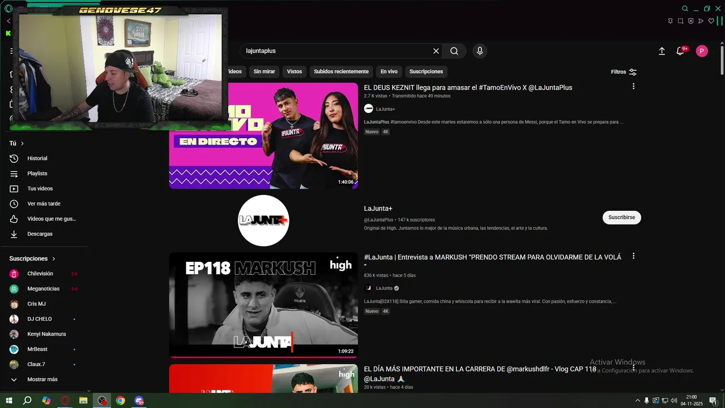The image size is (725, 408).
Task: Open the LaJunta+ channel logo
Action: (263, 220)
